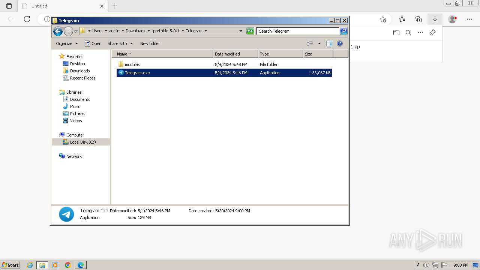
Task: Select the modules folder
Action: pyautogui.click(x=132, y=64)
